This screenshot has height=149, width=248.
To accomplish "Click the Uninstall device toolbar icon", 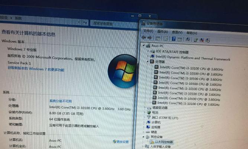I will [202, 40].
